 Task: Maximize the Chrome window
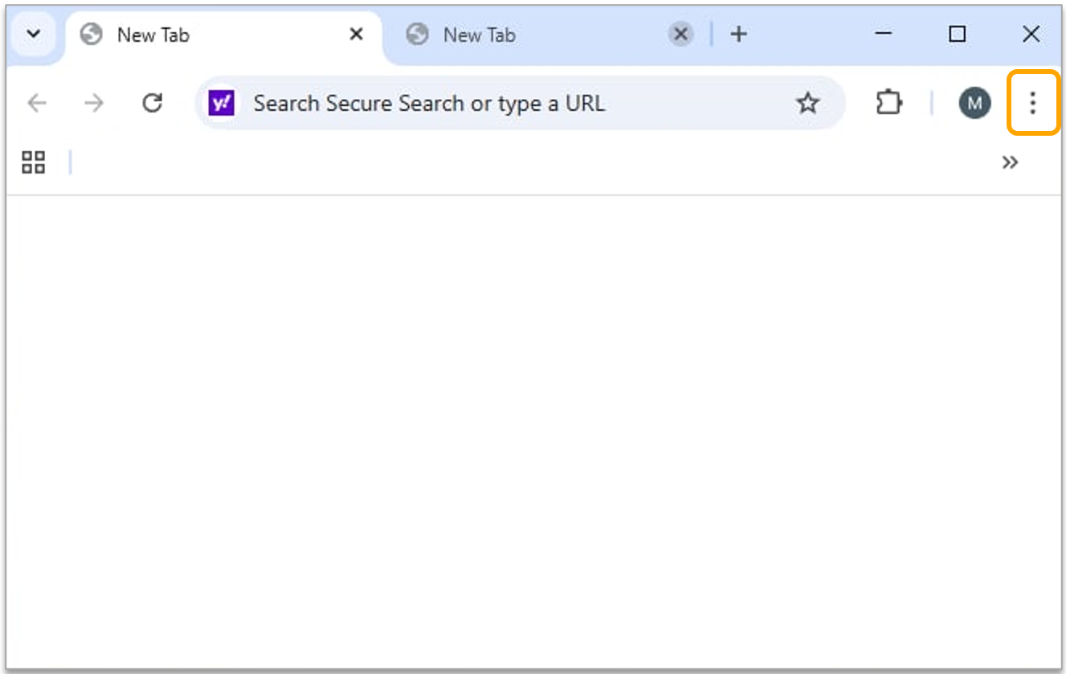pyautogui.click(x=957, y=34)
